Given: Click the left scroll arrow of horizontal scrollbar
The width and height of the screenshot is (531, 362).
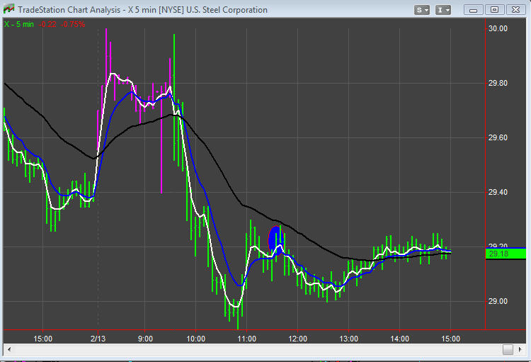Looking at the screenshot, I should (x=9, y=349).
